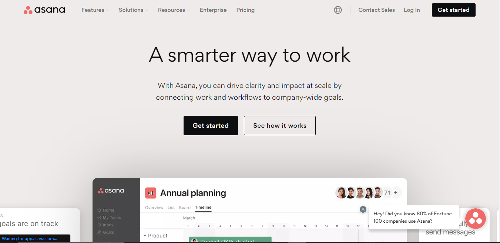Expand the Resources navigation dropdown
Viewport: 500px width, 243px height.
tap(174, 10)
